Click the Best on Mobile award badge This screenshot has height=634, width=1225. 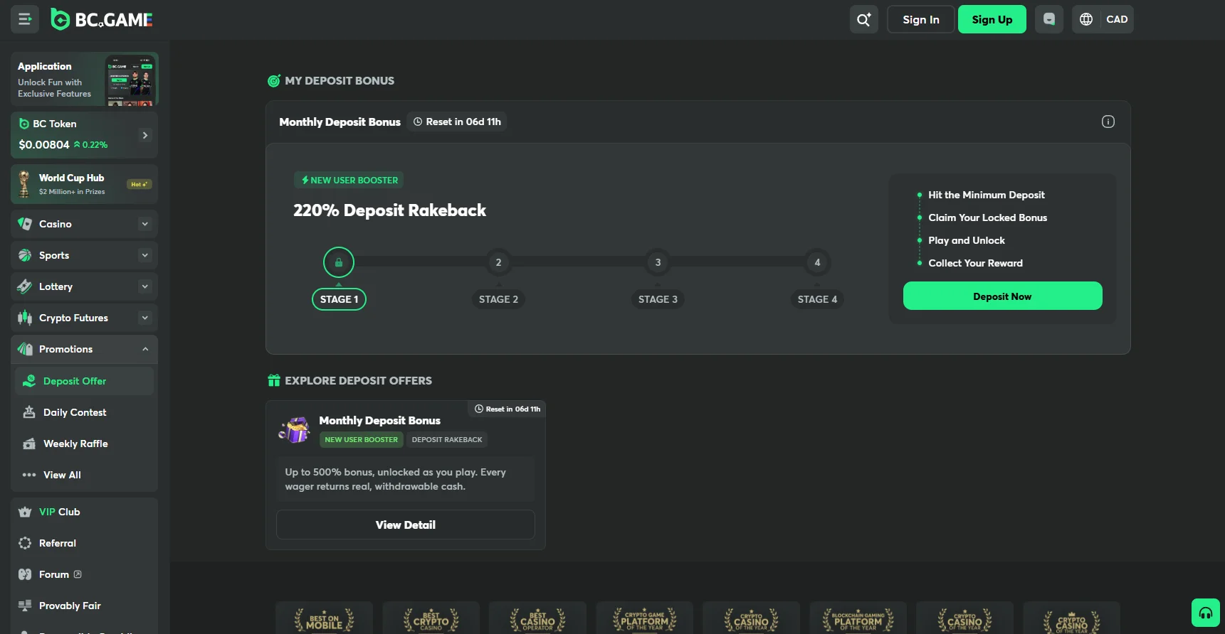click(x=324, y=618)
